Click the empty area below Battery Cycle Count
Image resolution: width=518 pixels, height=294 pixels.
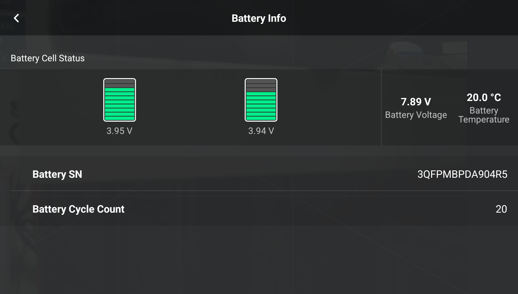coord(259,259)
